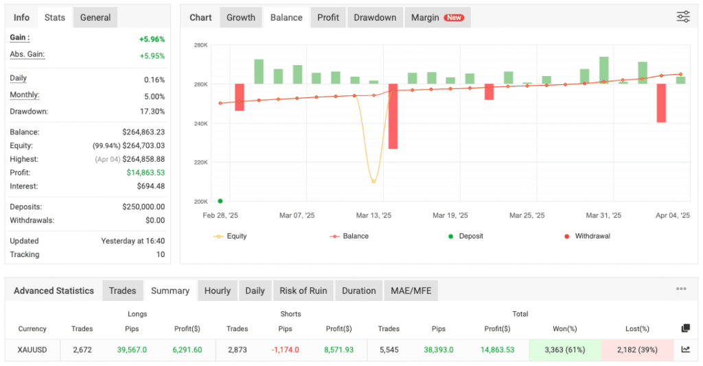Click the large red bar near Mar 13

point(393,117)
